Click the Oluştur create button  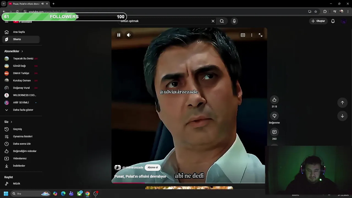click(x=318, y=21)
